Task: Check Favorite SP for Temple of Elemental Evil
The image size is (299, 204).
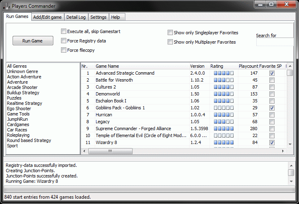Action: (272, 135)
